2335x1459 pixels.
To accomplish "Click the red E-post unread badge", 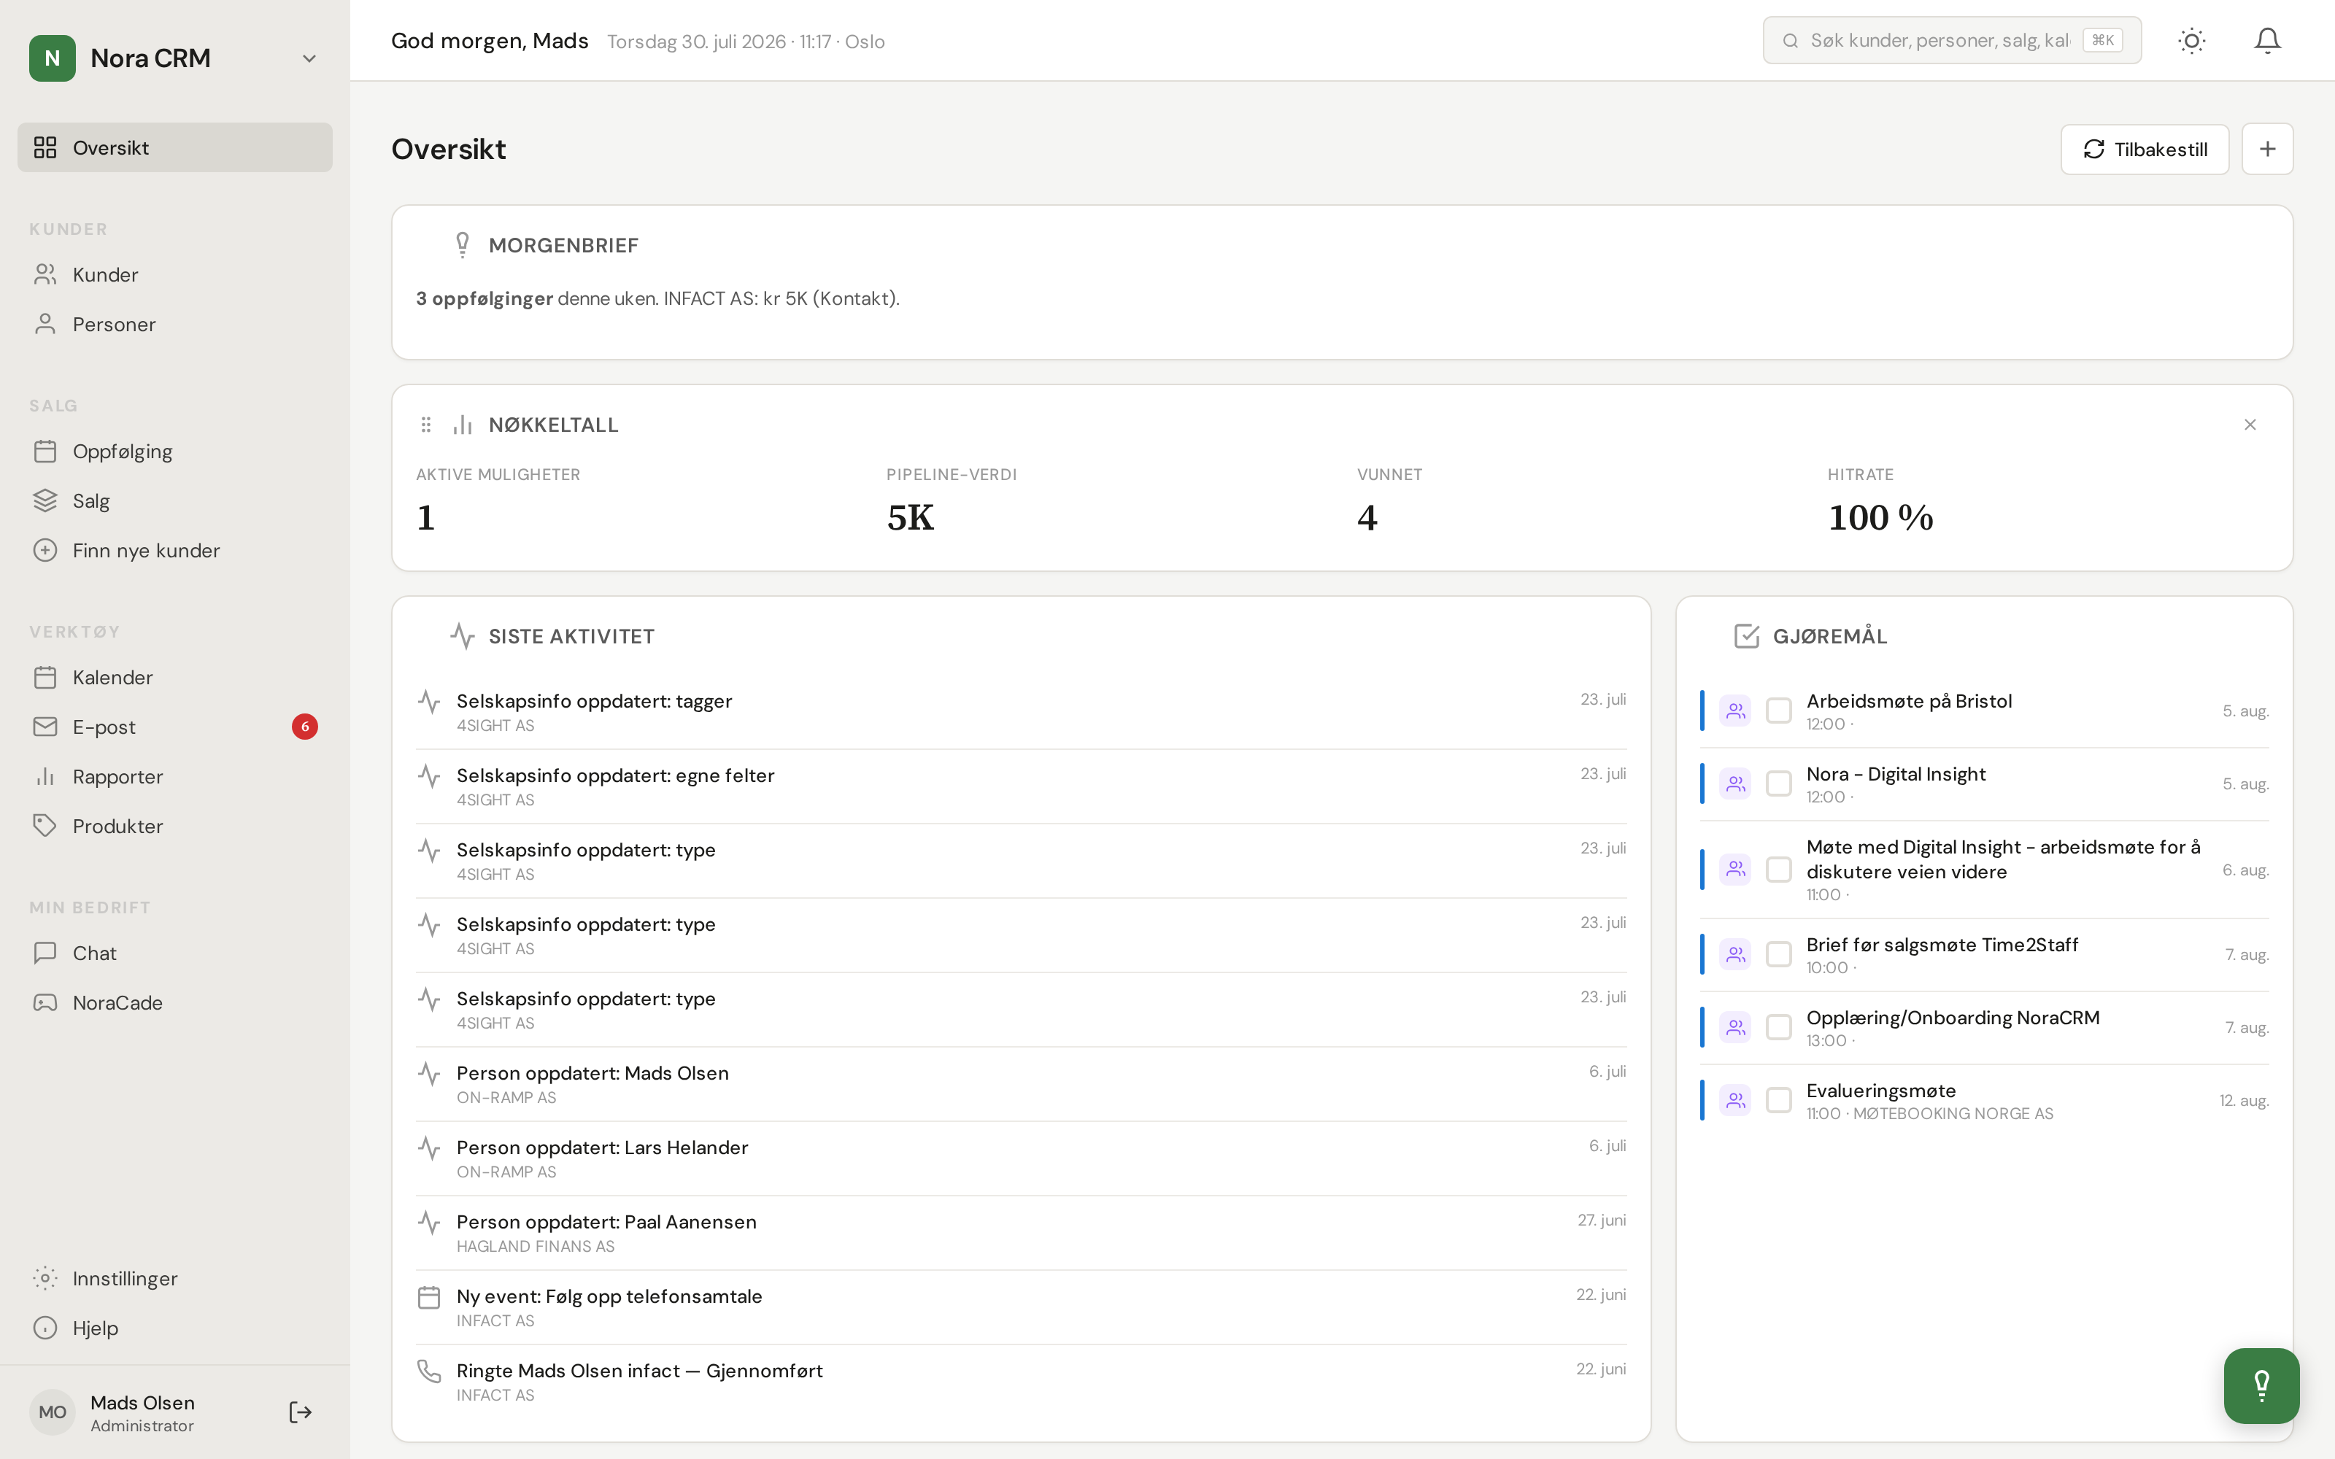I will click(305, 727).
